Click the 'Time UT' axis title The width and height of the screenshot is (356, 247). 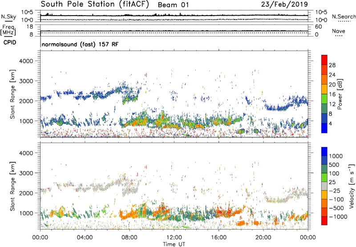coord(174,244)
